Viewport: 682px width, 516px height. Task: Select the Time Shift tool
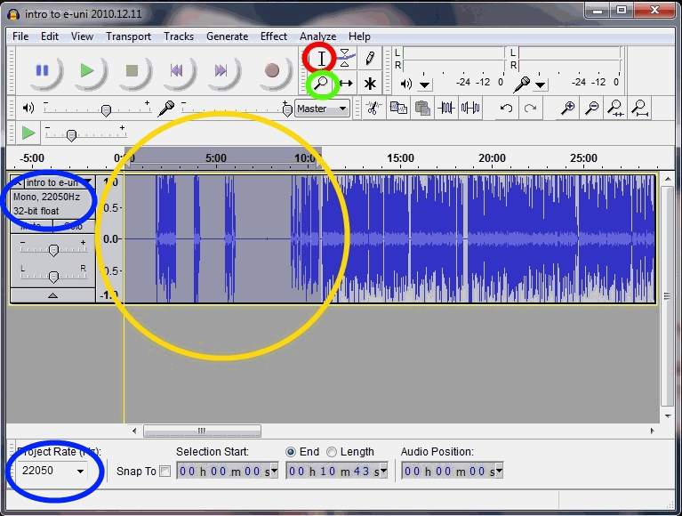pyautogui.click(x=346, y=84)
